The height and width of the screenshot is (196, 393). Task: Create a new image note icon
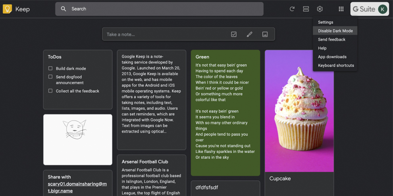[x=265, y=34]
